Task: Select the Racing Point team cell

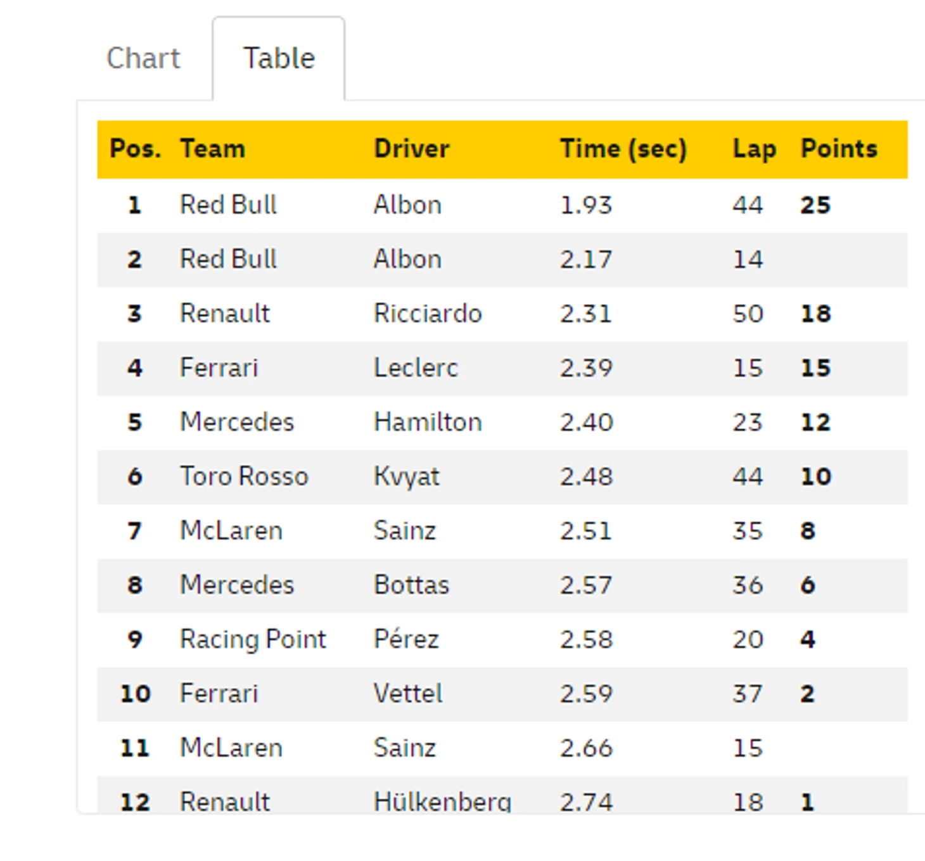Action: [x=253, y=639]
